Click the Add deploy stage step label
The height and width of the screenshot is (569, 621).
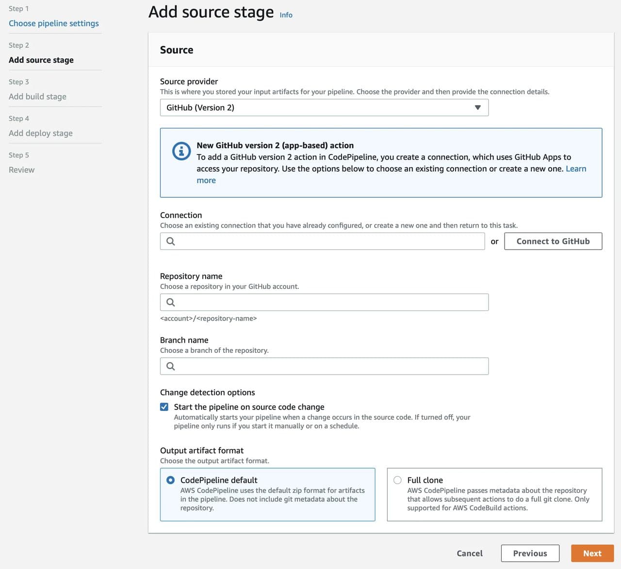pyautogui.click(x=41, y=133)
